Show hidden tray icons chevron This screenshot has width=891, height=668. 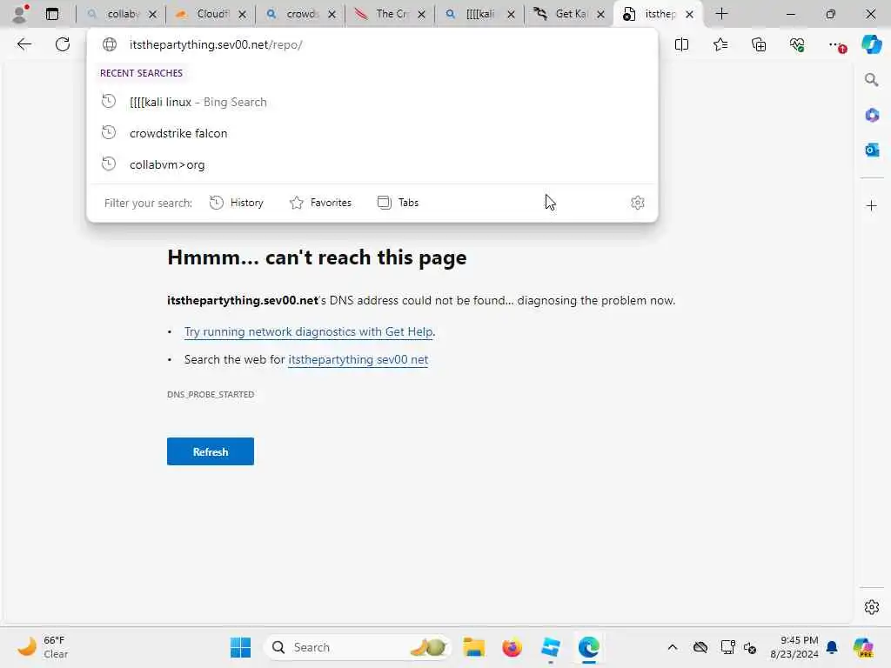(x=673, y=647)
